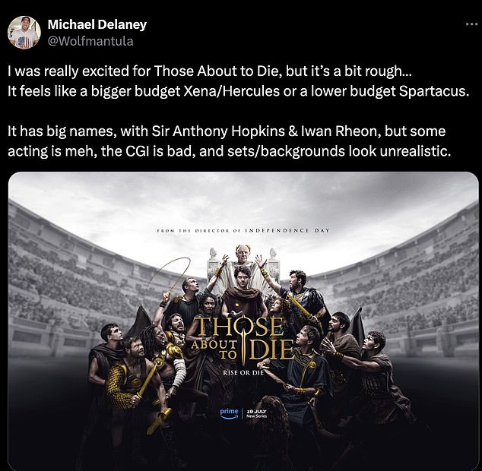Click Michael Delaney's profile avatar
Screen dimensions: 482x471
click(x=24, y=33)
